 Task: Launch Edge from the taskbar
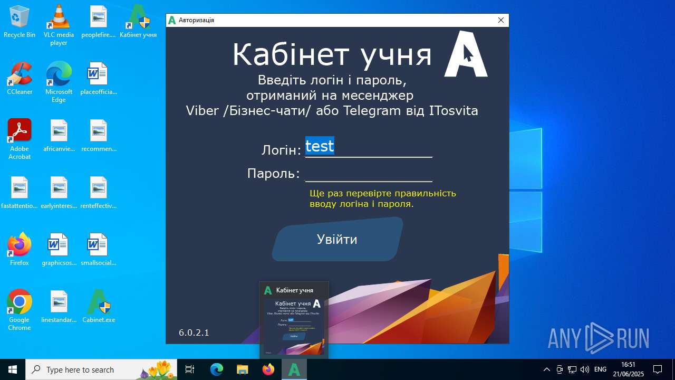(217, 369)
